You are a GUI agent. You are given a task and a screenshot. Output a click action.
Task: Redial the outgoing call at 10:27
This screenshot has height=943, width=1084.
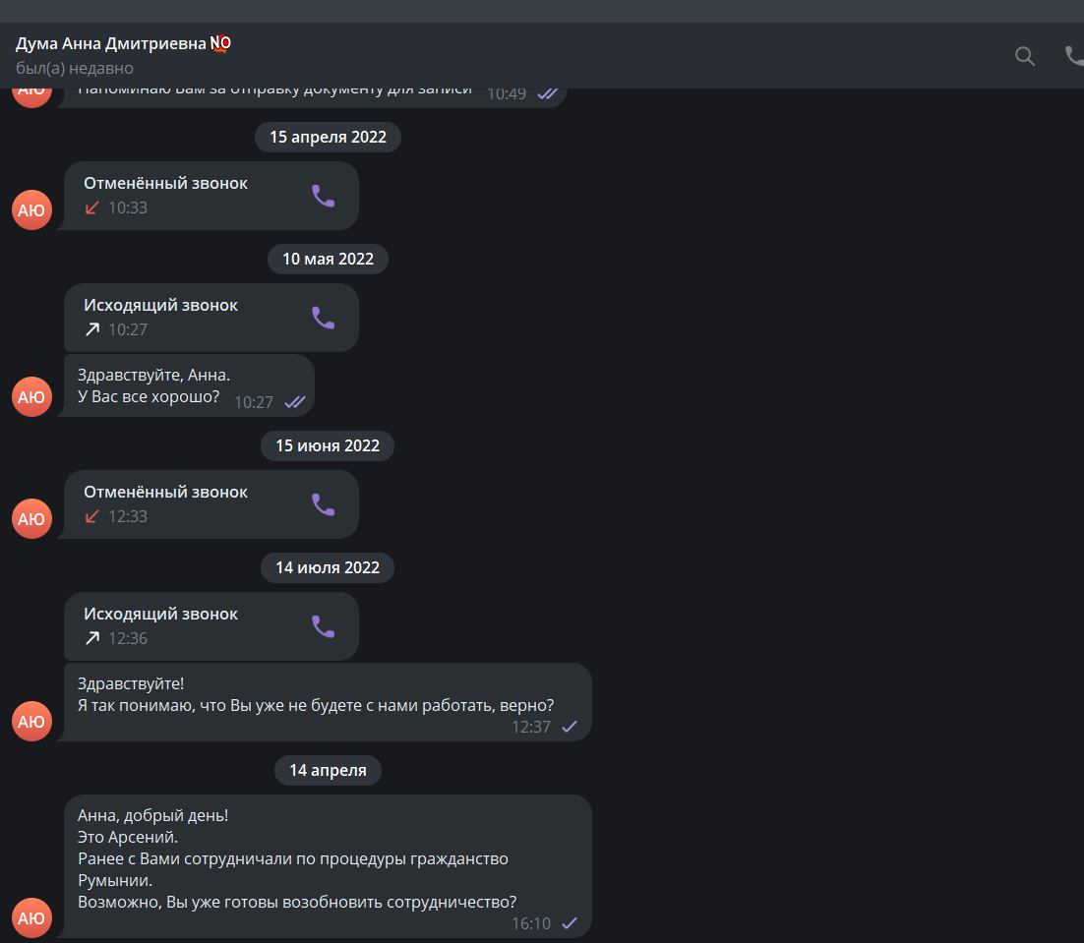pos(323,318)
